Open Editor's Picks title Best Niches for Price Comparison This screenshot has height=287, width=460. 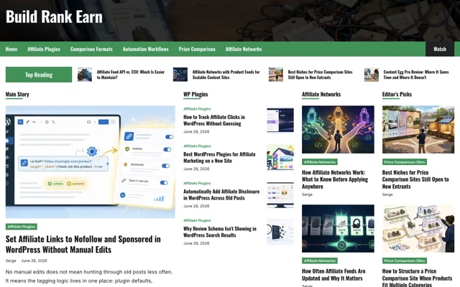[x=415, y=179]
